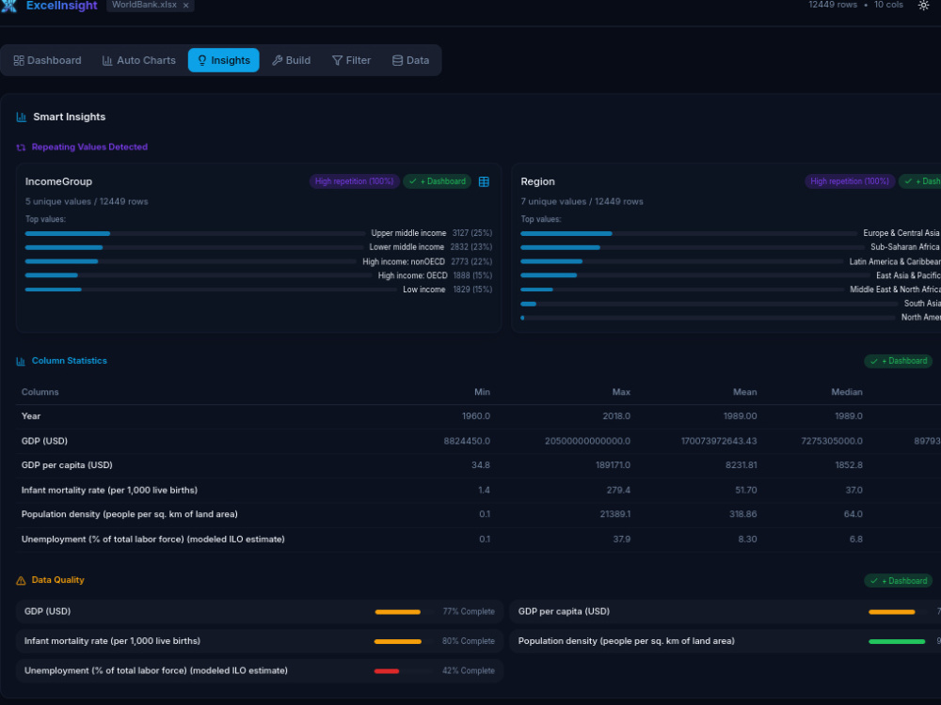Click the WorldBank.xlsx file name

point(144,5)
